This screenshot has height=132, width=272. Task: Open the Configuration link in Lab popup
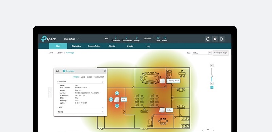click(x=99, y=77)
